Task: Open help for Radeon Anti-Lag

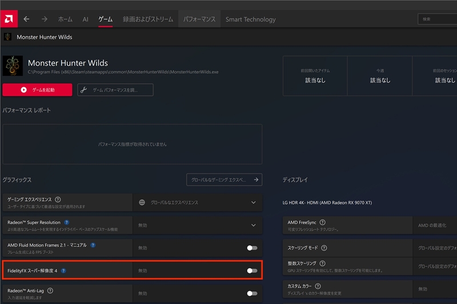Action: click(x=50, y=290)
